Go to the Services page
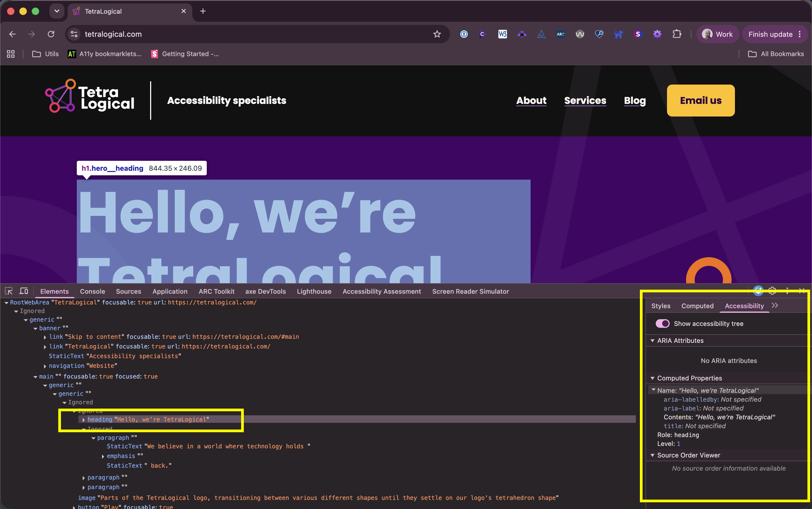 click(x=585, y=100)
